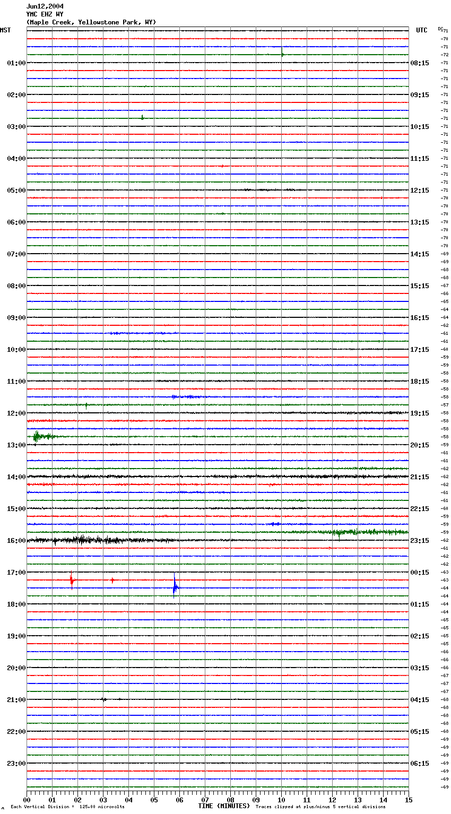Click bottom axis minute tick label 09
This screenshot has width=451, height=814.
click(256, 800)
